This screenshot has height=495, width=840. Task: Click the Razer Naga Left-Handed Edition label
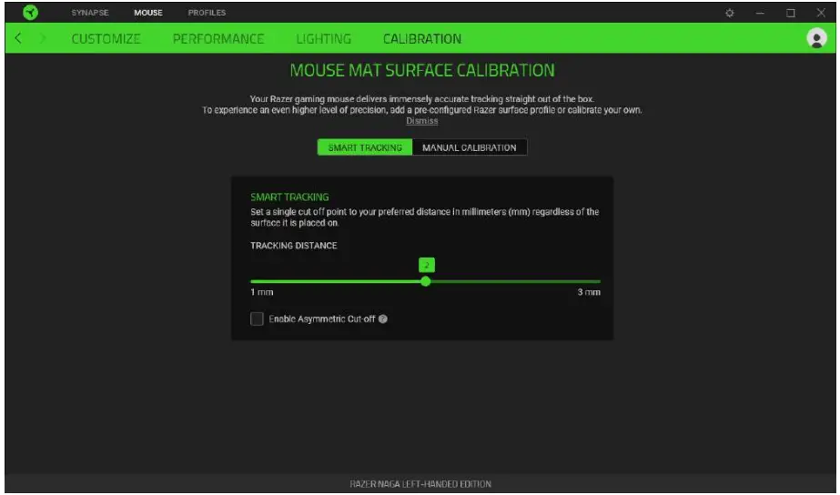click(x=420, y=484)
